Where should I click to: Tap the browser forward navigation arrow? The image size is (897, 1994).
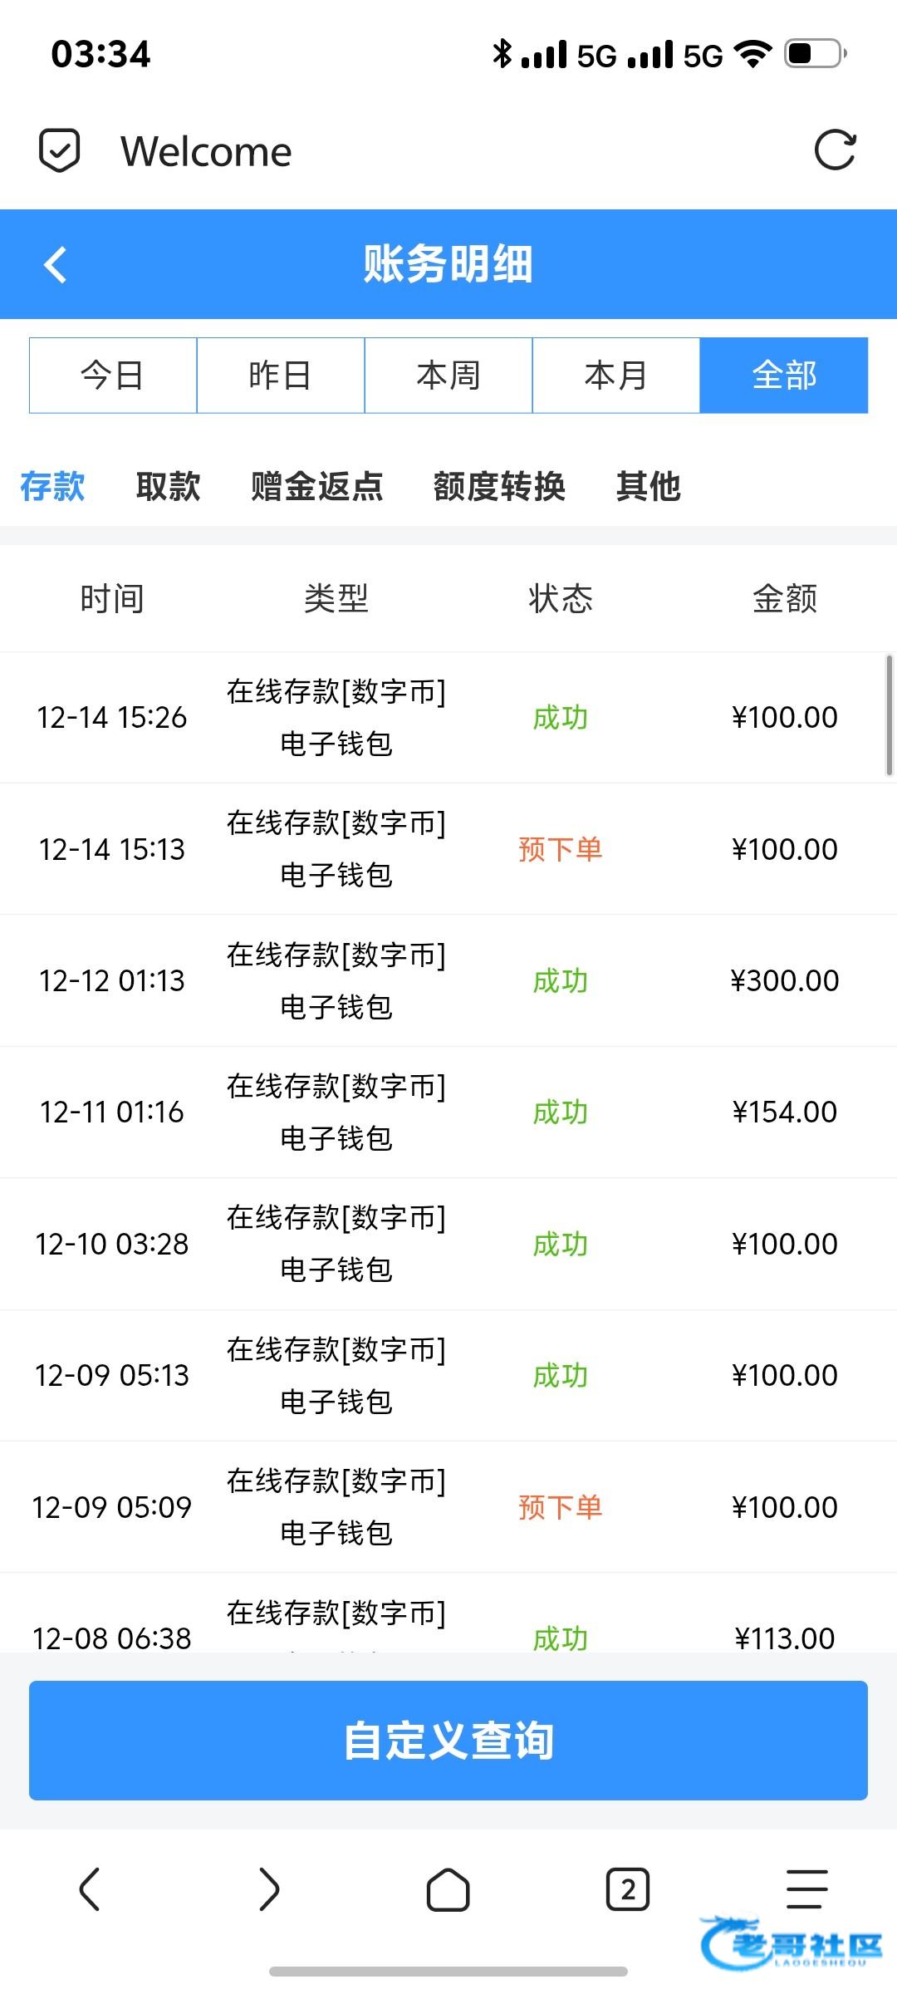click(269, 1890)
